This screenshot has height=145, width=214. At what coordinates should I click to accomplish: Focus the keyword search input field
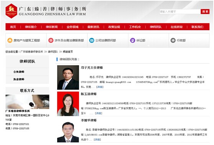point(180,11)
